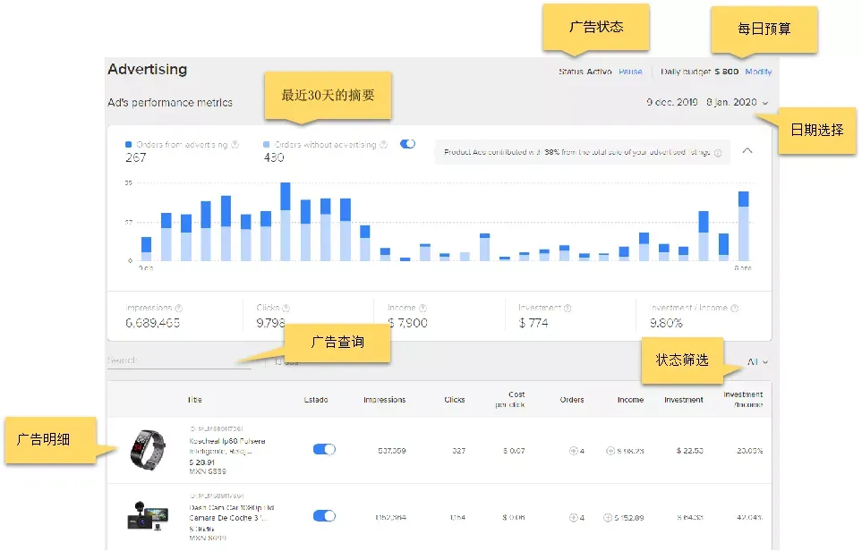Select the $ 0.07 cost per click cell
This screenshot has width=862, height=551.
pyautogui.click(x=514, y=451)
